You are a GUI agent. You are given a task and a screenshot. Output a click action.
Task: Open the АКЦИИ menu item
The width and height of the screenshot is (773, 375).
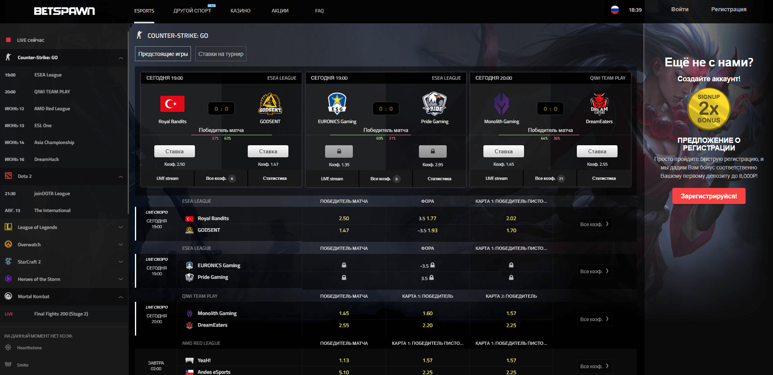[x=280, y=11]
